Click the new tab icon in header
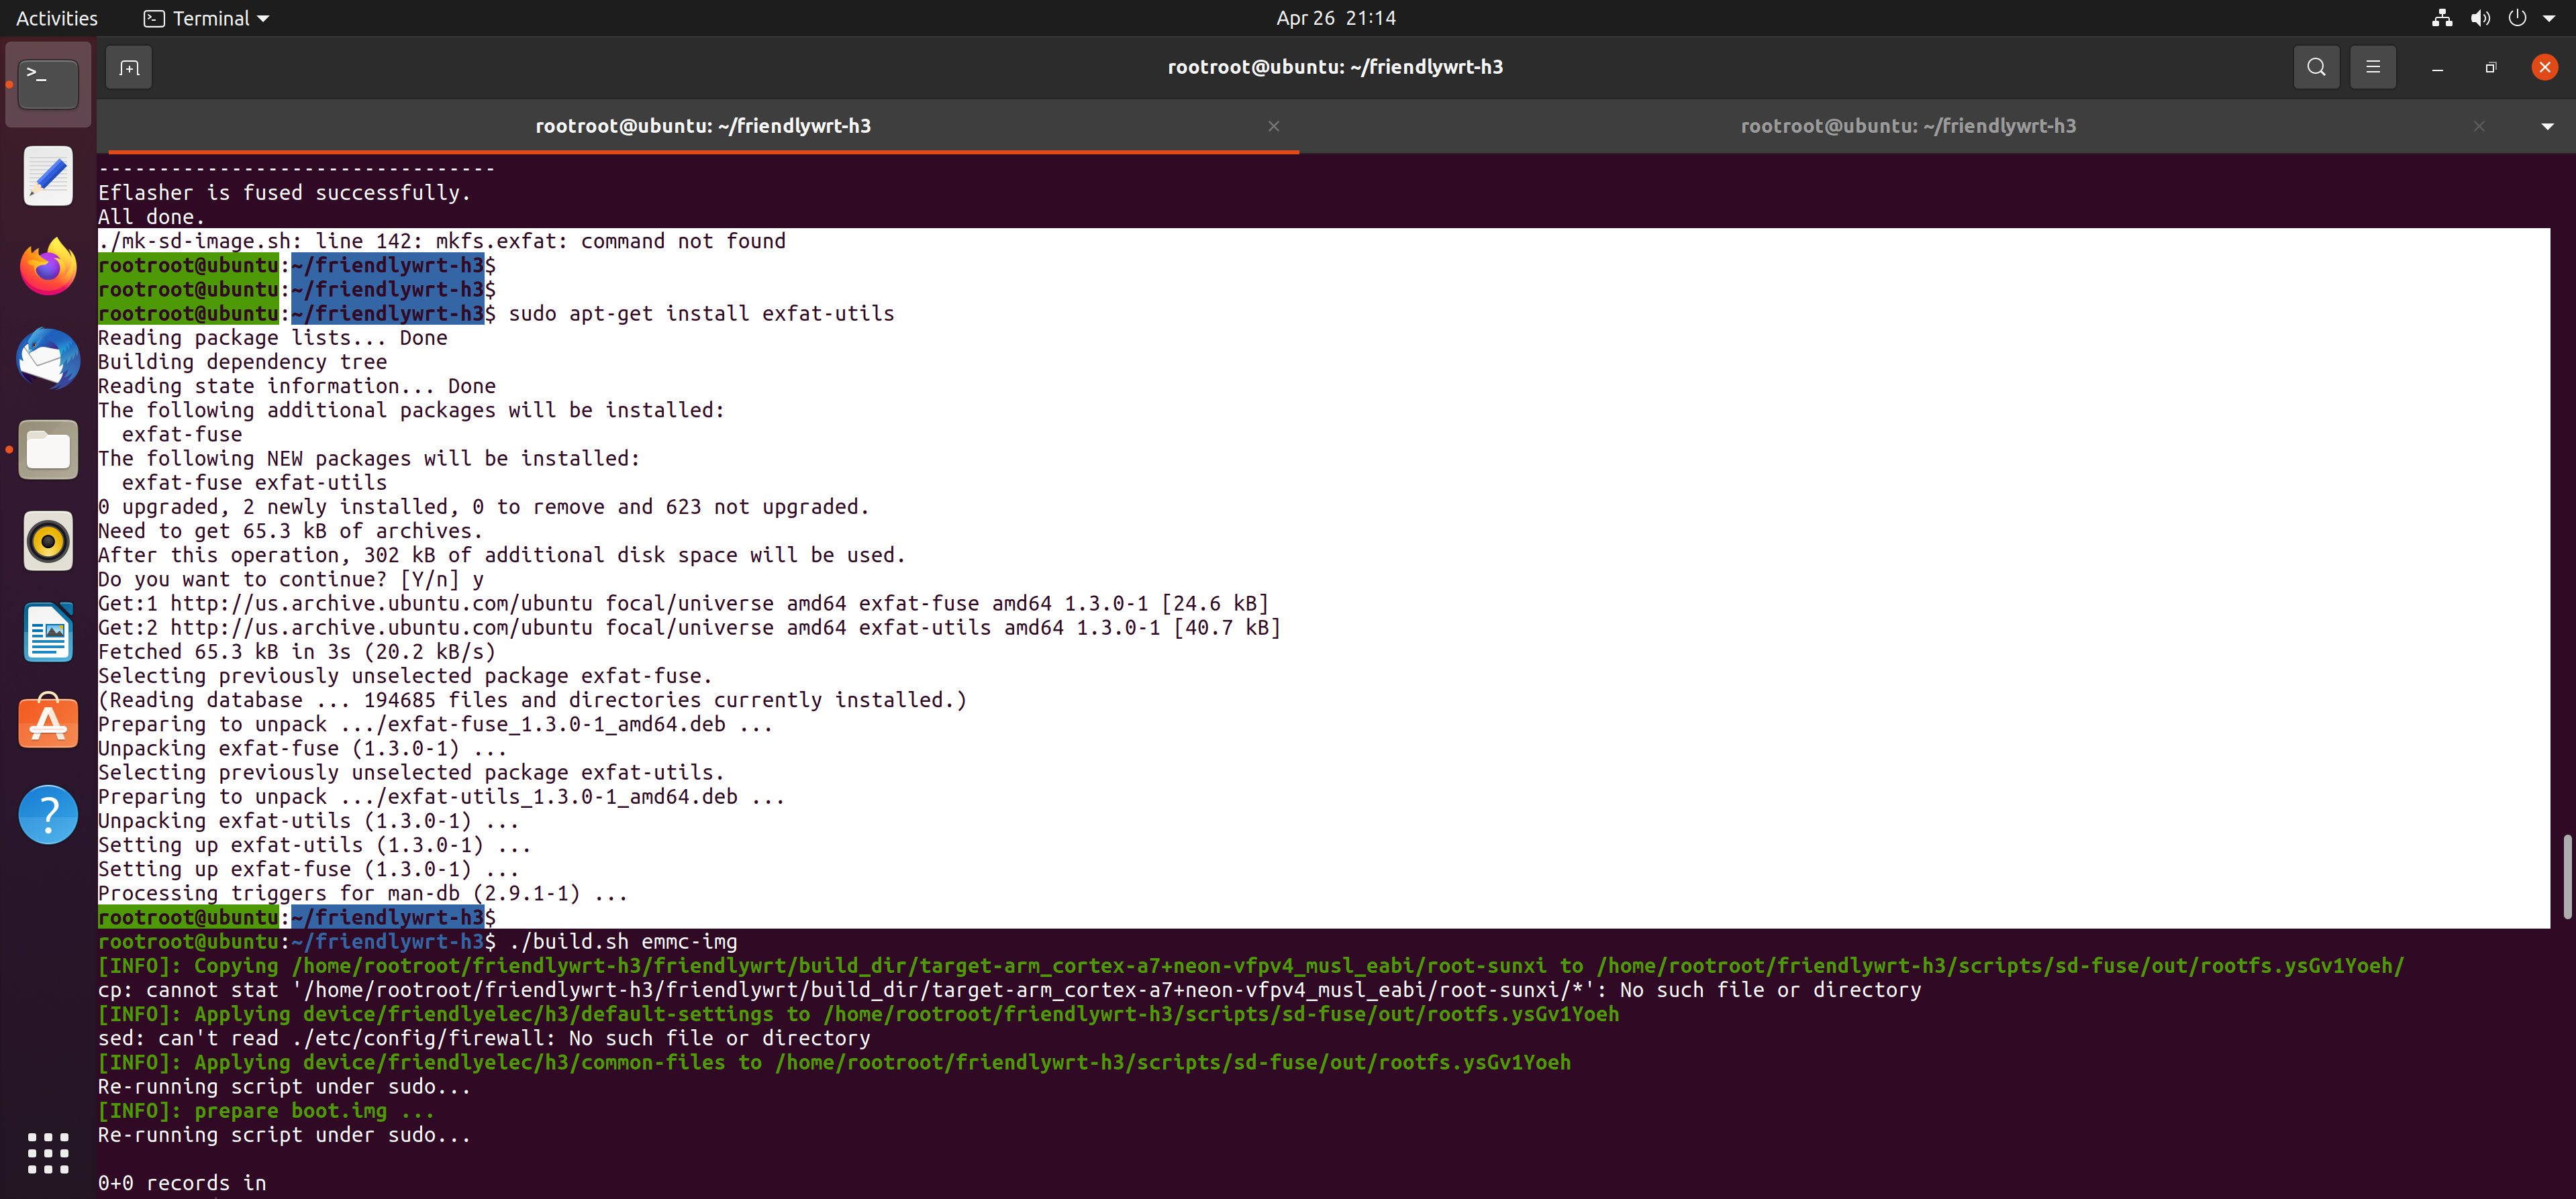 point(129,68)
